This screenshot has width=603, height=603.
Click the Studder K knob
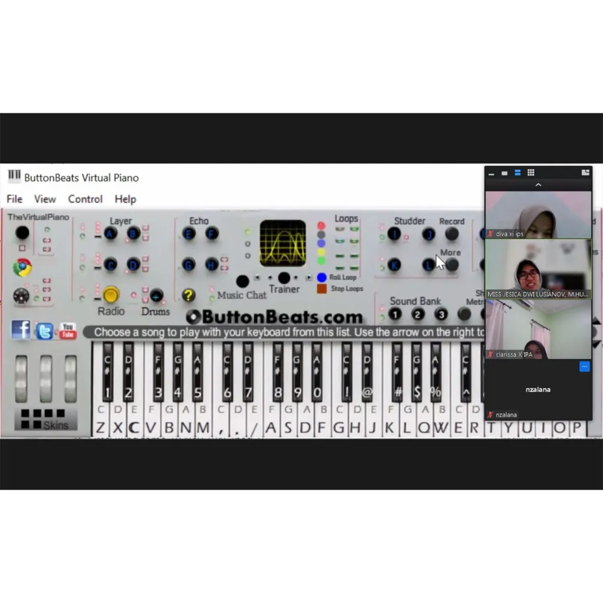(x=394, y=265)
